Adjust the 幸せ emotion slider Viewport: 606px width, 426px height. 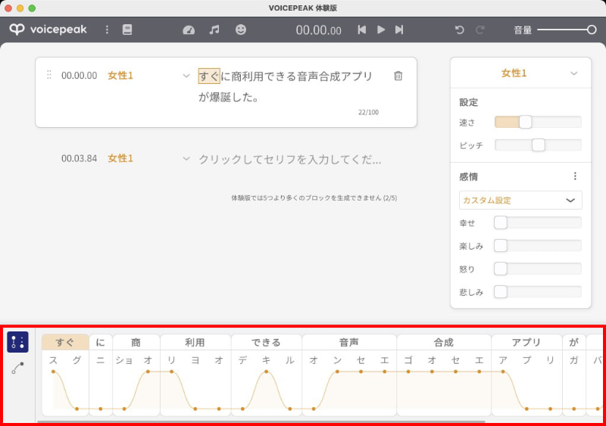coord(538,222)
